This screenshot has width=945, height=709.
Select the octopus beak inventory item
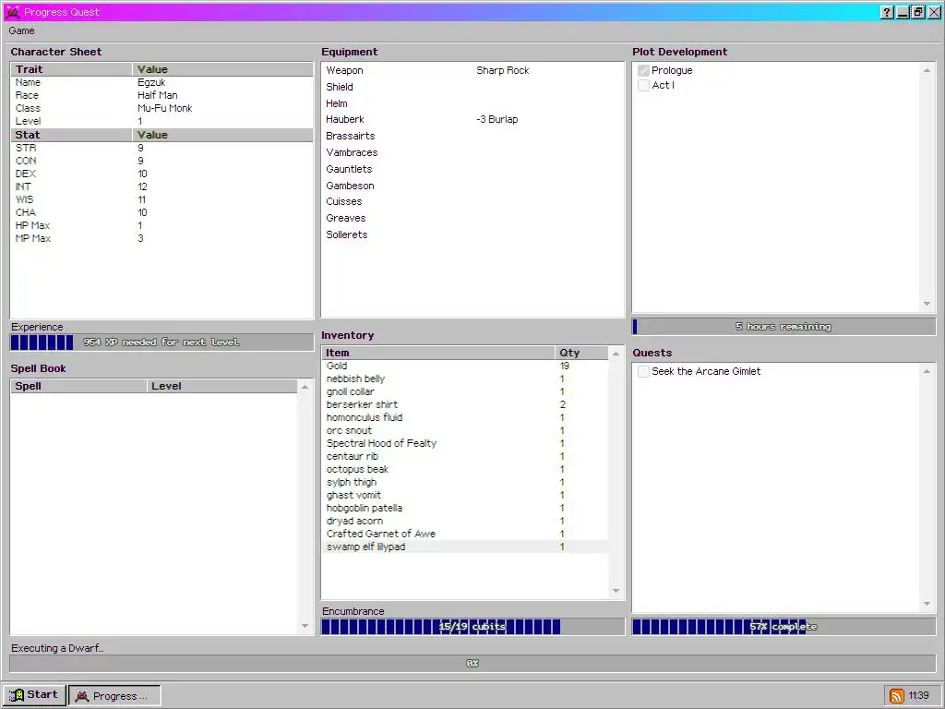click(465, 469)
